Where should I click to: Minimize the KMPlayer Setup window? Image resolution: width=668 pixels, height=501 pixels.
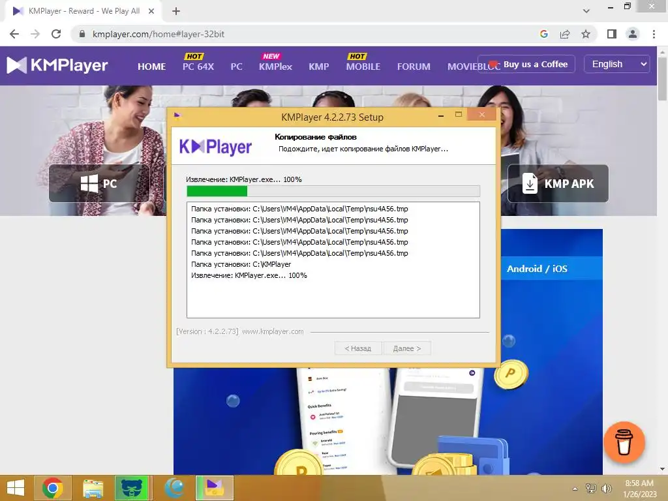[x=441, y=115]
